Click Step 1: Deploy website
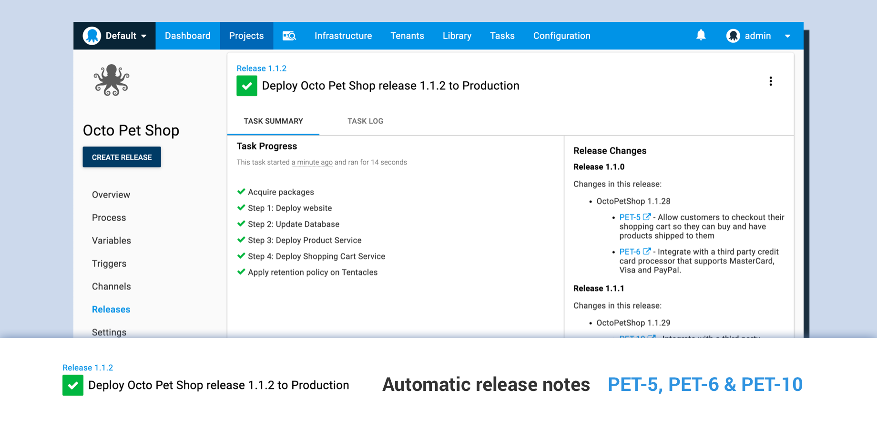 pos(290,208)
